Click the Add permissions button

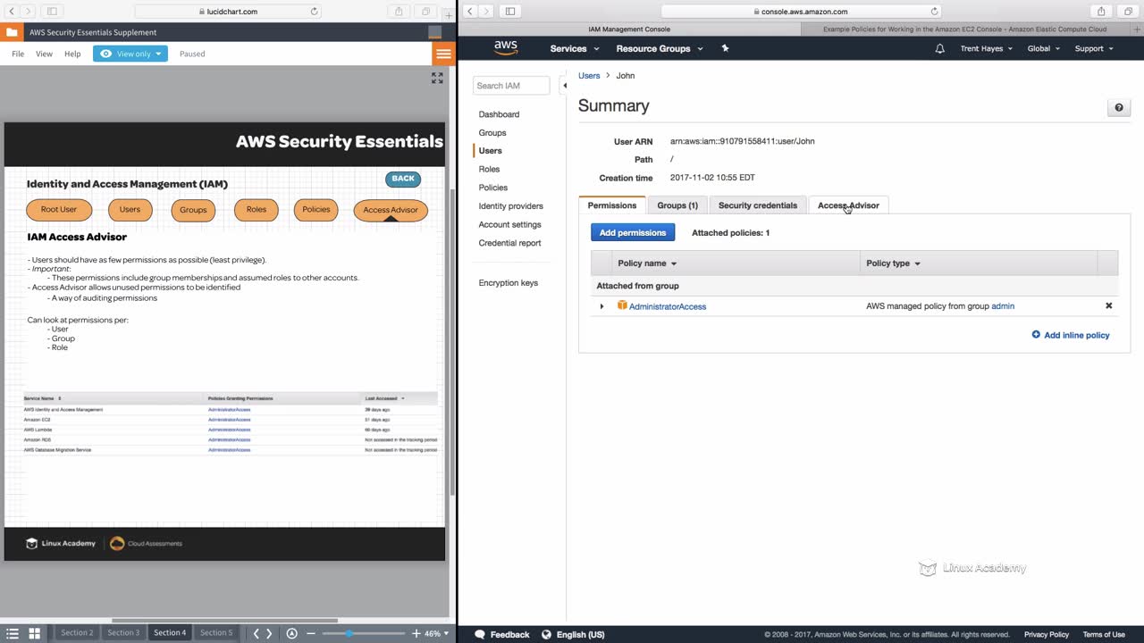point(633,233)
